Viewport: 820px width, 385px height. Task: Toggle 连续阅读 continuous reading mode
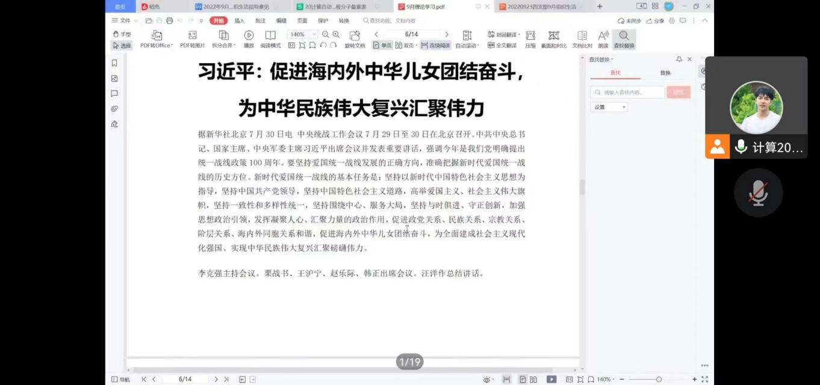pos(435,45)
